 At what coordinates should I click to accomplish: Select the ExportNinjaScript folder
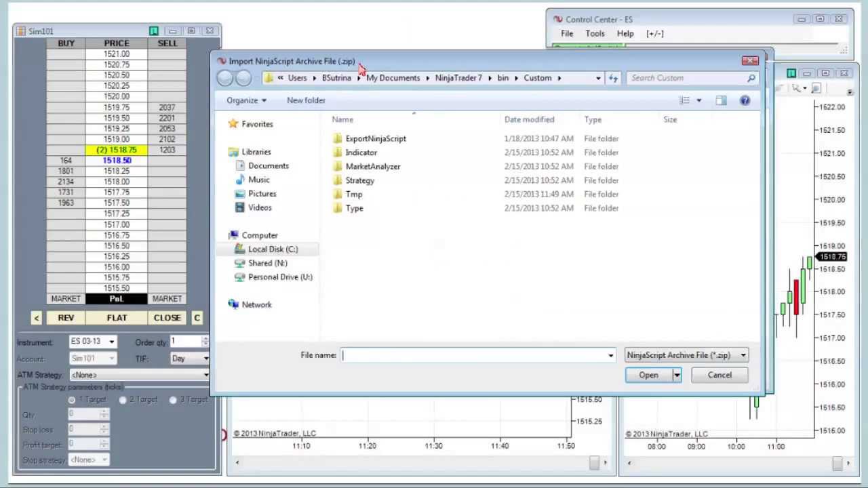(x=376, y=138)
